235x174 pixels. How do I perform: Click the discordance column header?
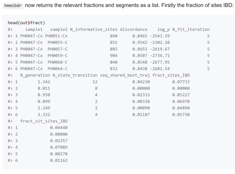tap(133, 29)
